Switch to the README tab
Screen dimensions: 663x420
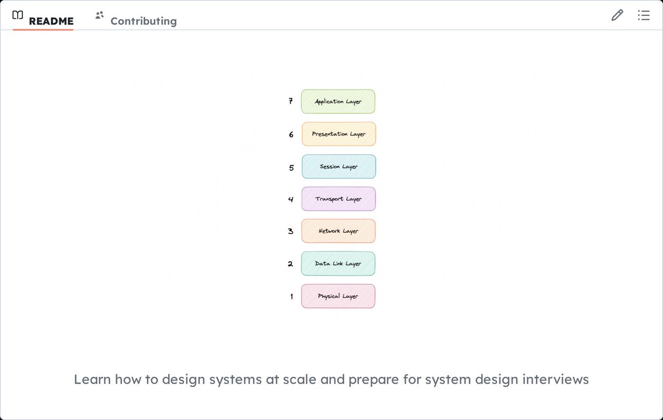(43, 20)
